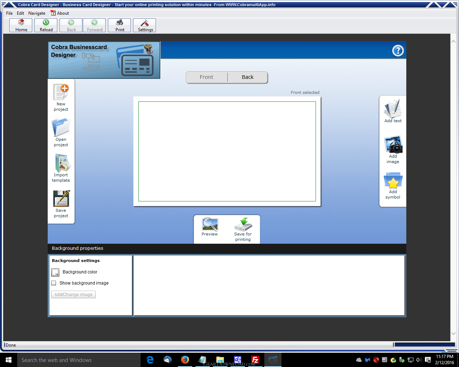
Task: Preview the business card
Action: tap(210, 227)
